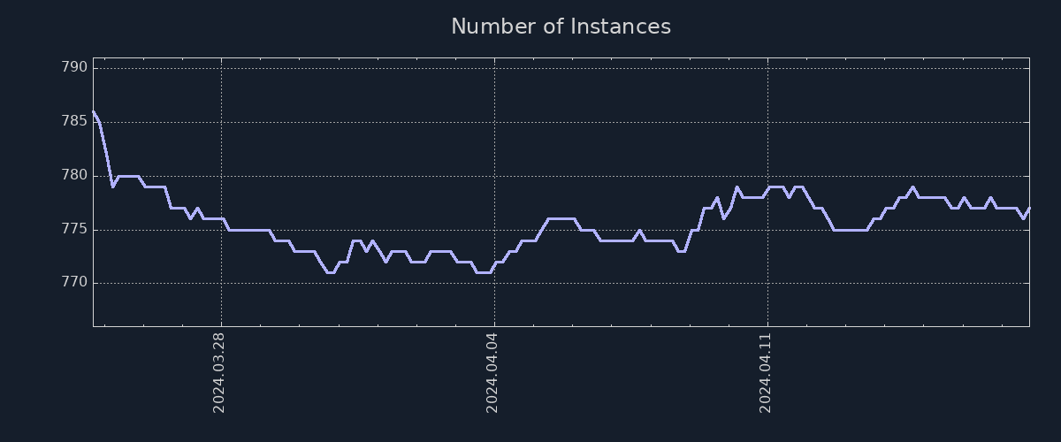This screenshot has width=1061, height=442.
Task: Click intersection of 2024.04.11 and 770 gridlines
Action: click(767, 284)
